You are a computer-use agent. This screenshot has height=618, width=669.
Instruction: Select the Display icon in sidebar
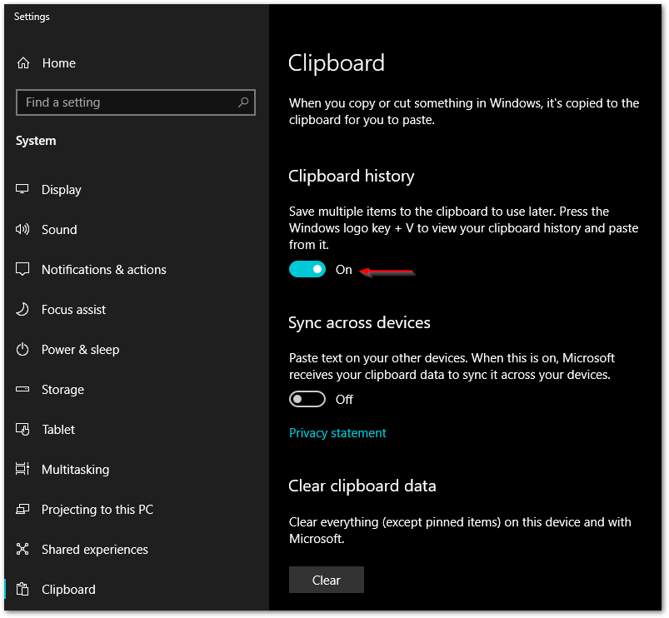coord(22,189)
